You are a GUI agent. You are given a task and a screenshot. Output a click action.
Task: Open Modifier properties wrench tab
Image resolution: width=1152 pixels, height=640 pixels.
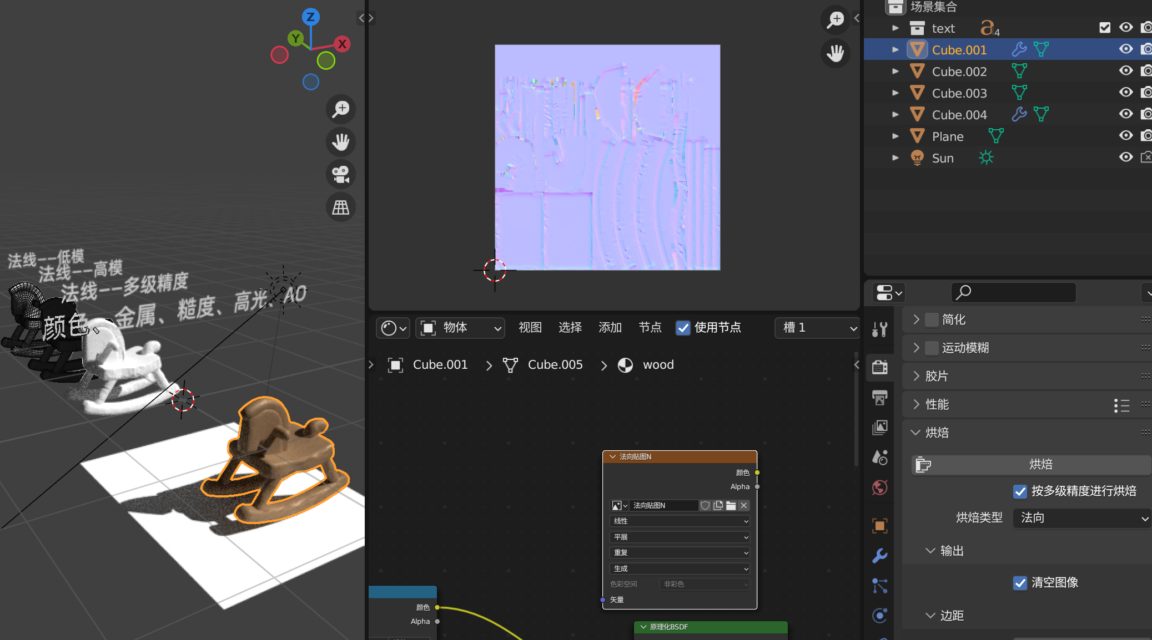(x=880, y=555)
